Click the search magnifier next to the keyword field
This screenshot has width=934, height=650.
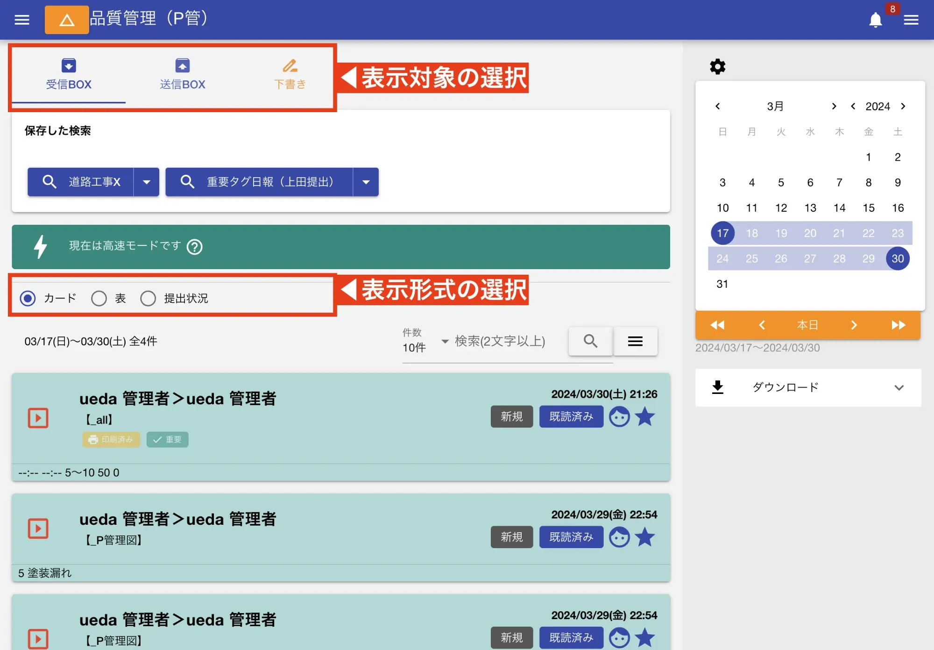click(590, 341)
